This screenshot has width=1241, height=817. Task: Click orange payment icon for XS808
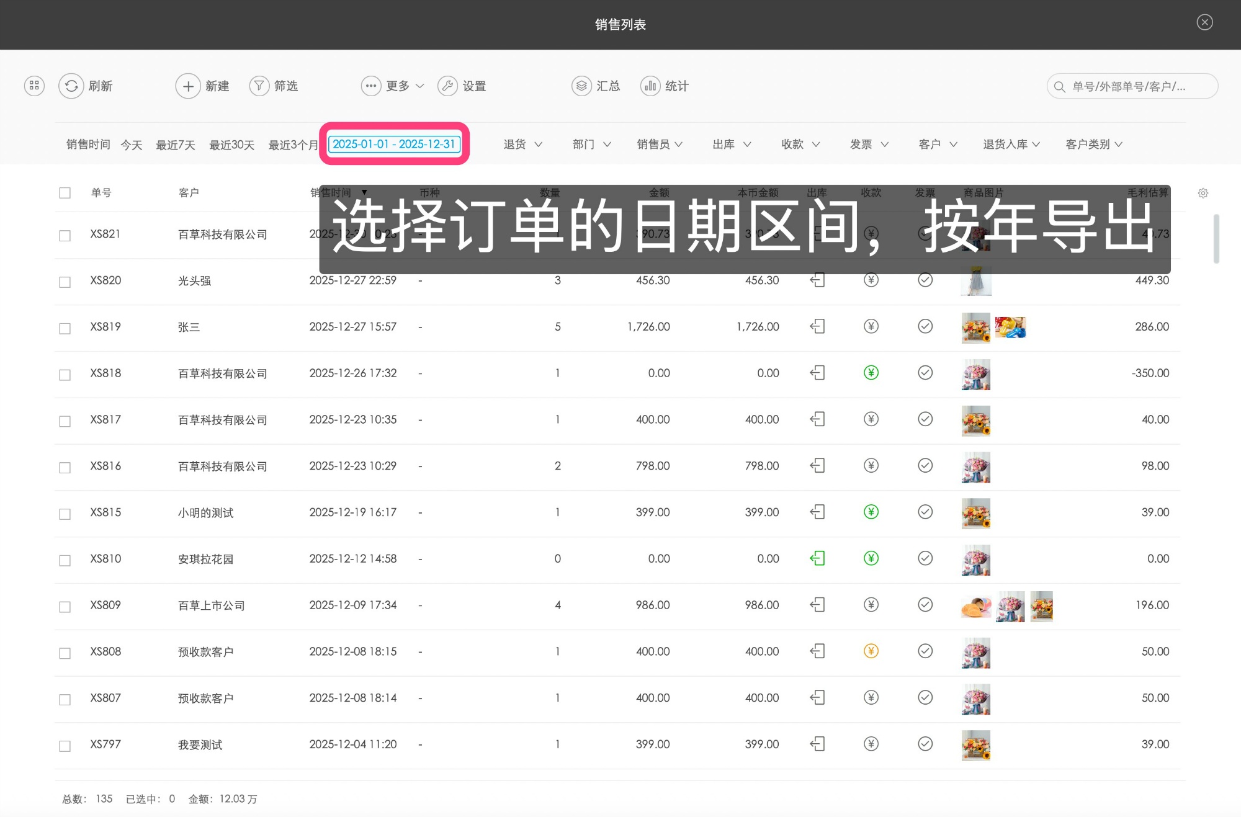pyautogui.click(x=871, y=651)
